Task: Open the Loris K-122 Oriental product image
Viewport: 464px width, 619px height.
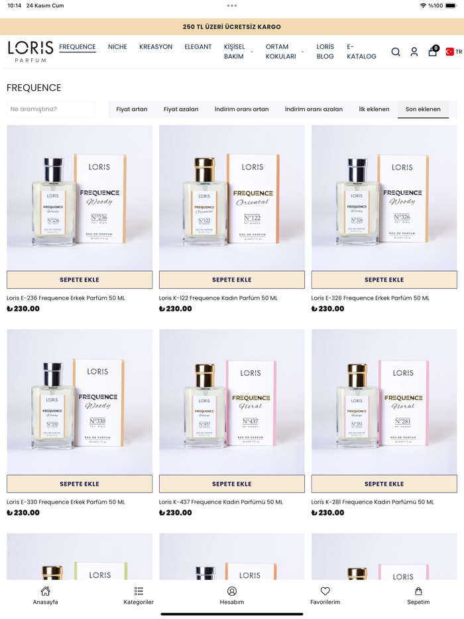Action: [232, 197]
